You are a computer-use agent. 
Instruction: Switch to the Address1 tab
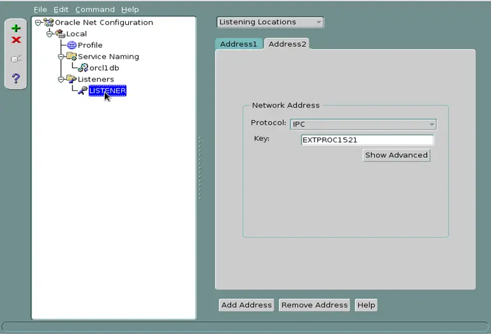coord(239,44)
